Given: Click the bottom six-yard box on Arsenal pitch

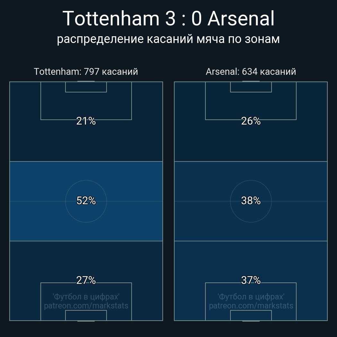Looking at the screenshot, I should click(251, 315).
